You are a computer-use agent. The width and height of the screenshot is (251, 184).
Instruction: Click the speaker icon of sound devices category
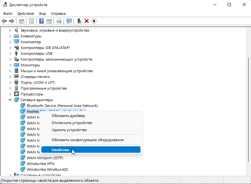(x=16, y=30)
